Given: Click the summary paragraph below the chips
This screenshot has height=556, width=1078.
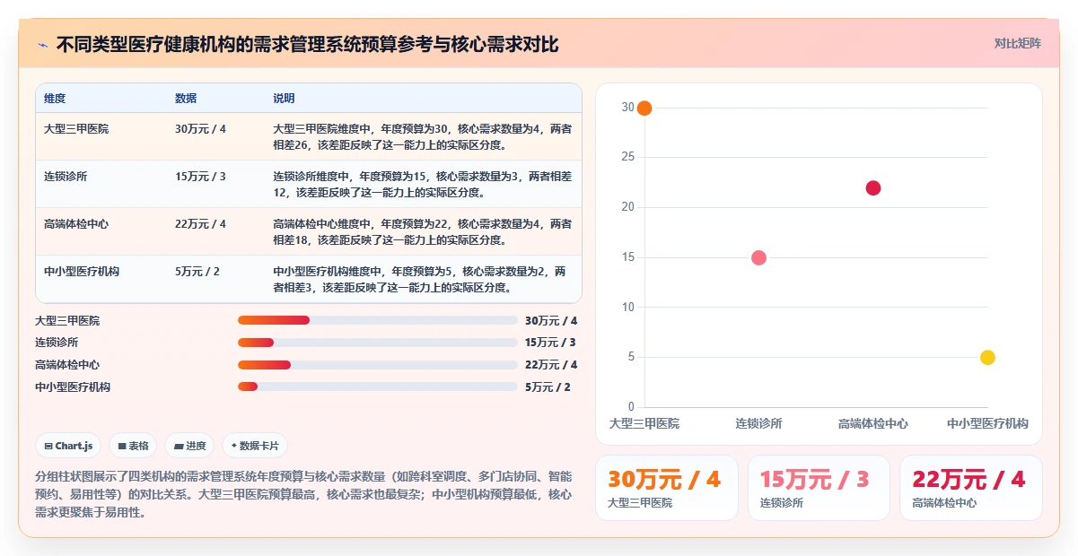Looking at the screenshot, I should [303, 494].
